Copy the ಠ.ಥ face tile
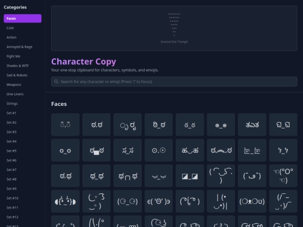Viewport: 303px width, 227px height. tap(65, 175)
